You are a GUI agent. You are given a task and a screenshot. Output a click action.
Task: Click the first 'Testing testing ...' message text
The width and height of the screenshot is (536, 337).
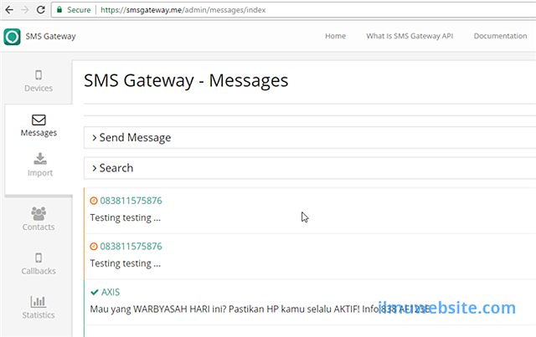tap(125, 218)
